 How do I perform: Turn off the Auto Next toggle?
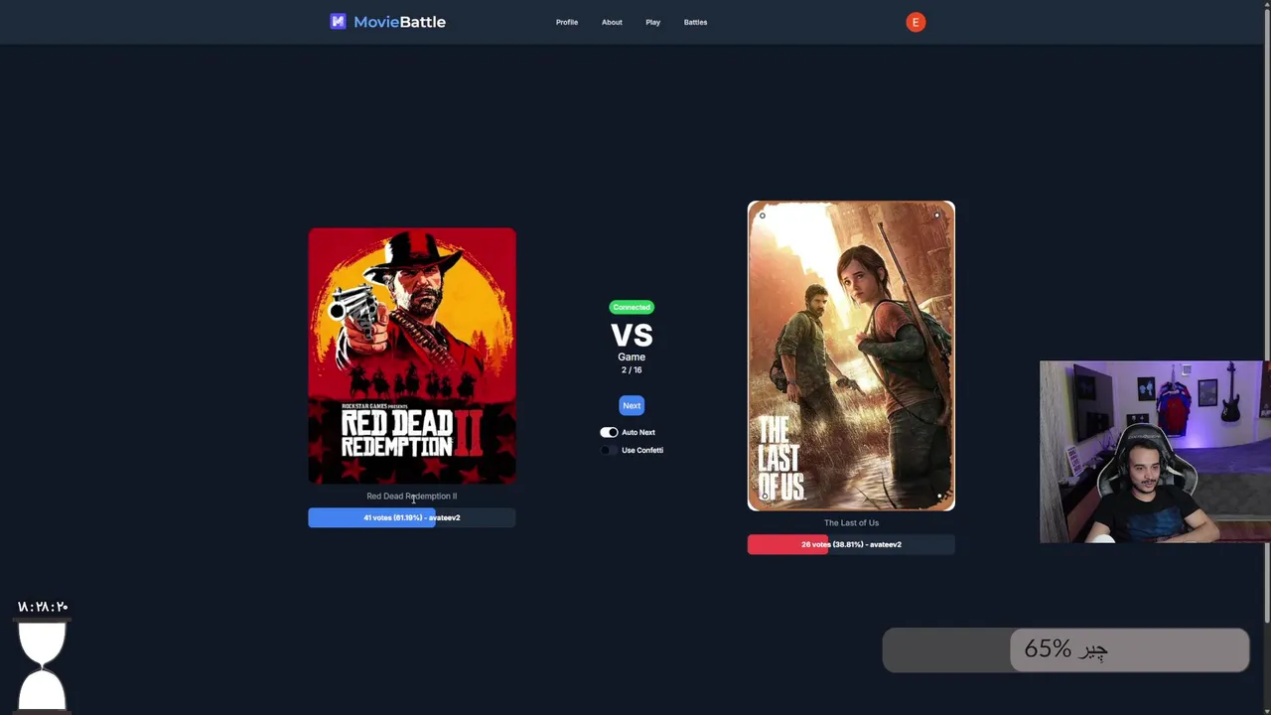609,432
